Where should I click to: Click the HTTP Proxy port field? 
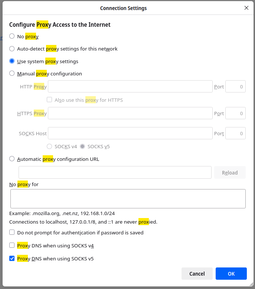235,87
